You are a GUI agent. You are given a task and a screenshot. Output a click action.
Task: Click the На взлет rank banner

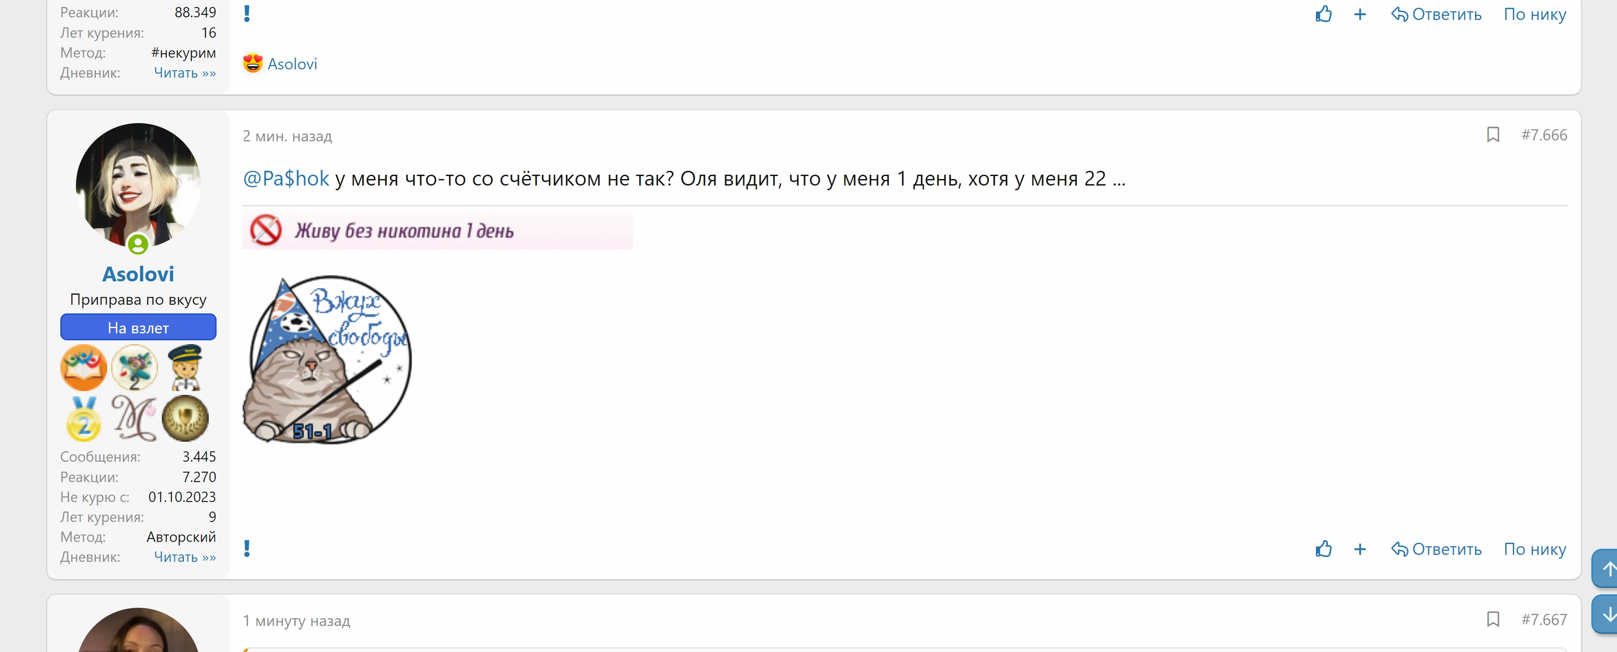click(x=138, y=327)
